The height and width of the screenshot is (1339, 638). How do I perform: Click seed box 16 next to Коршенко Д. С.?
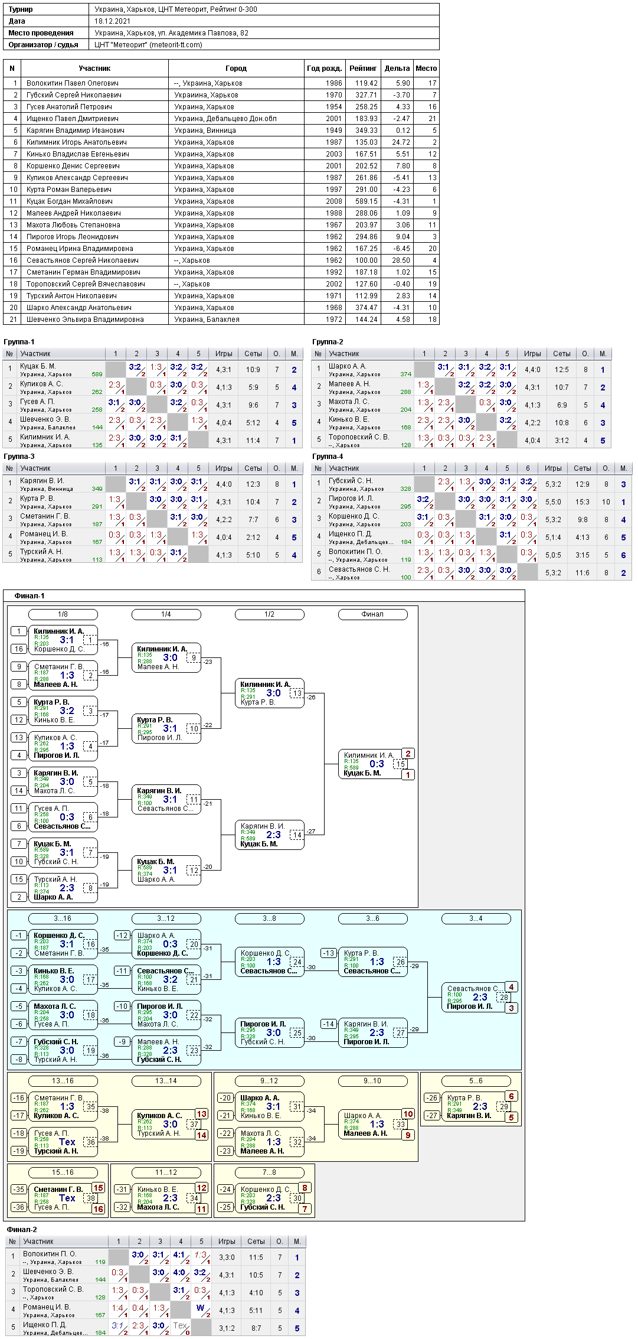(19, 649)
